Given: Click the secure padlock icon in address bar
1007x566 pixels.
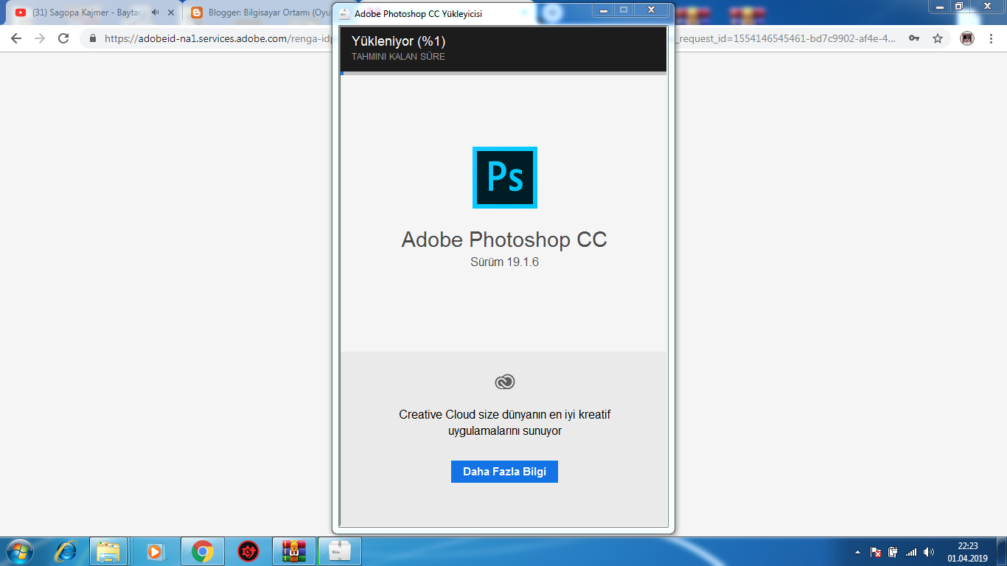Looking at the screenshot, I should [93, 38].
